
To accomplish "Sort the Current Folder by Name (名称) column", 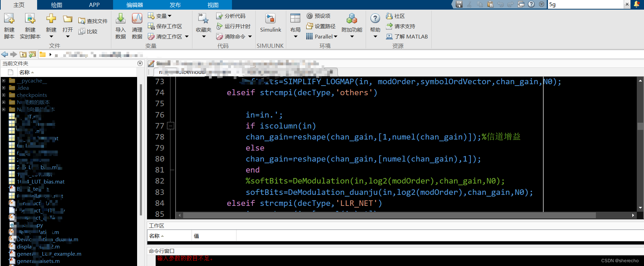I will click(26, 72).
